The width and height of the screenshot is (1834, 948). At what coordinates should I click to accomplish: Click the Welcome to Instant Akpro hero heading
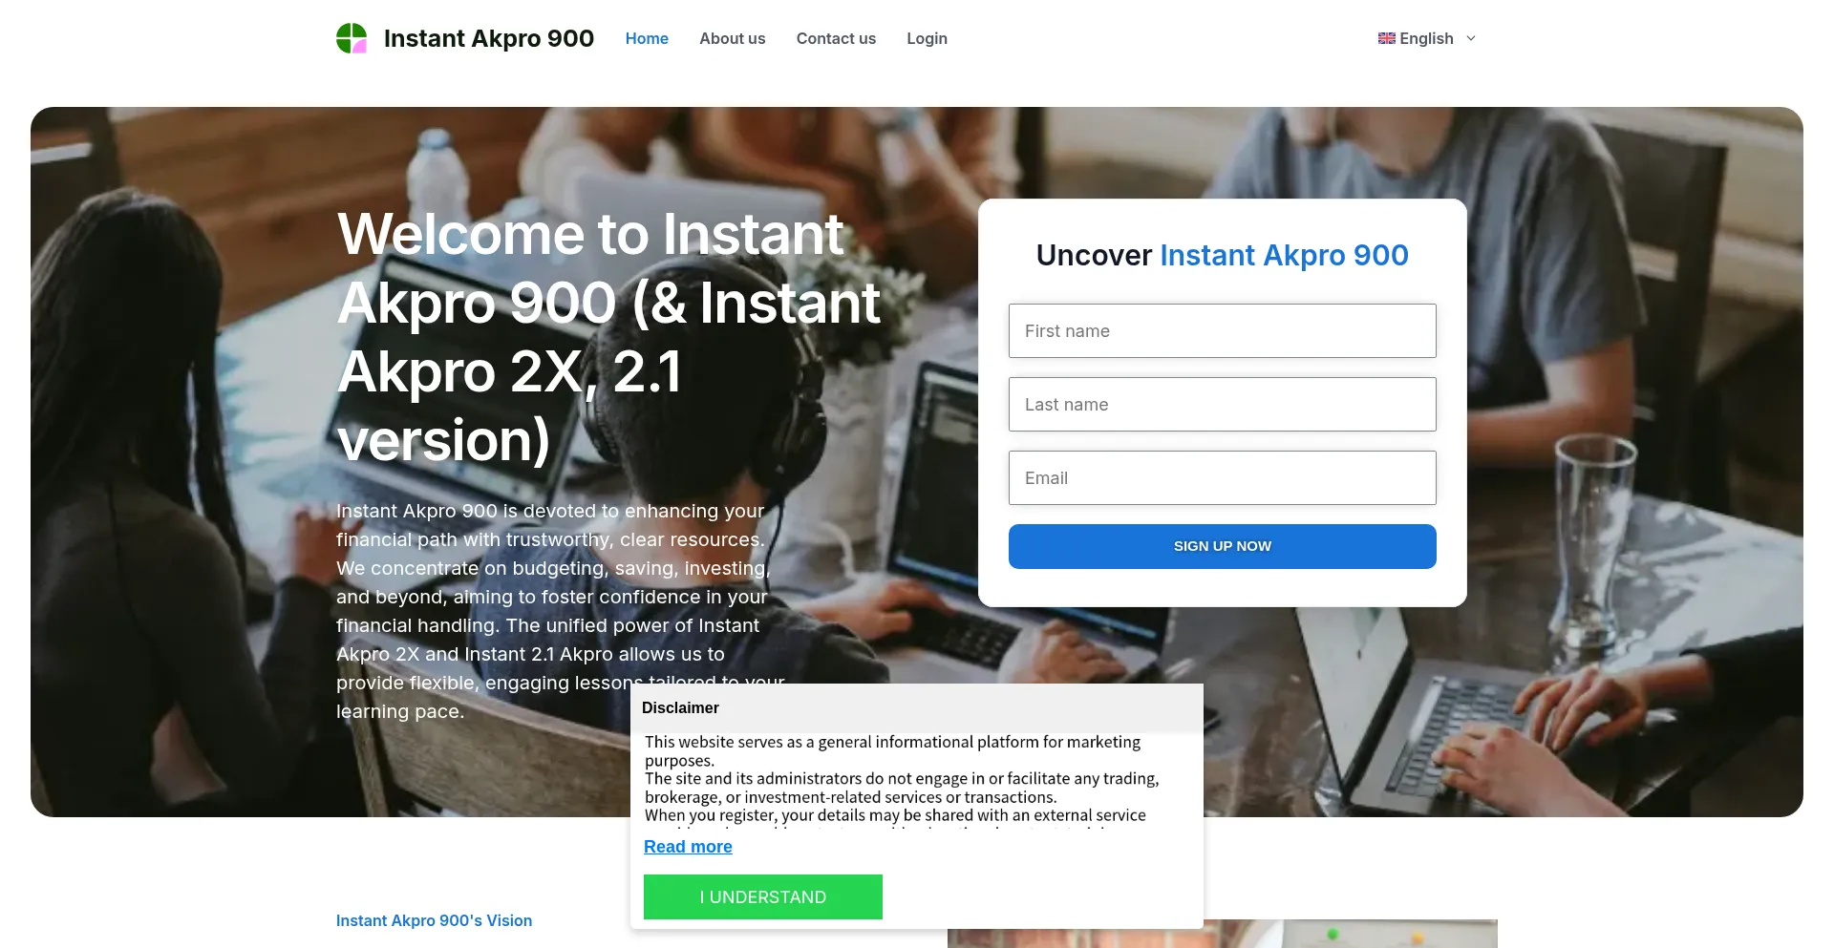click(x=608, y=337)
